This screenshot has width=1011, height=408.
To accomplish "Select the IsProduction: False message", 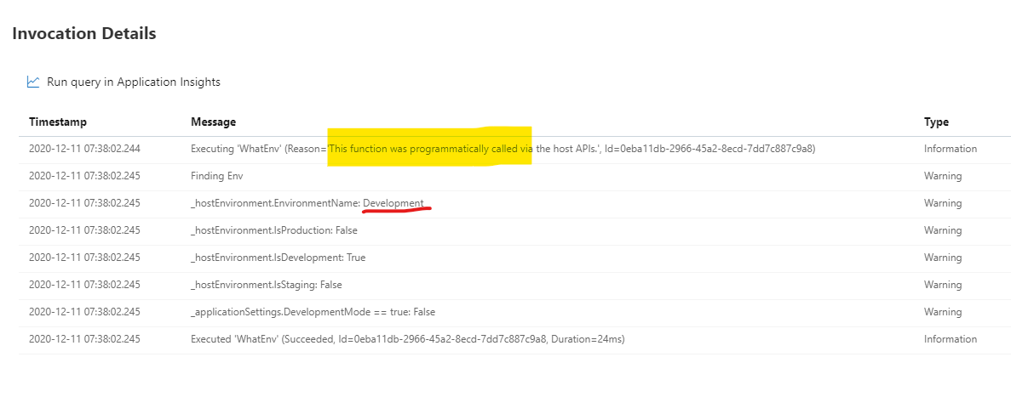I will (x=274, y=229).
